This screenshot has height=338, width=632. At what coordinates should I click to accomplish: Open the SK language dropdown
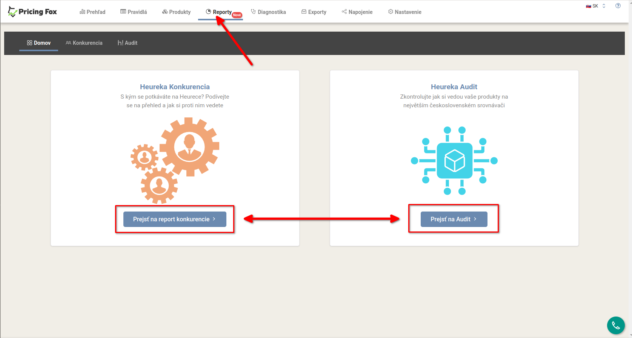point(596,6)
